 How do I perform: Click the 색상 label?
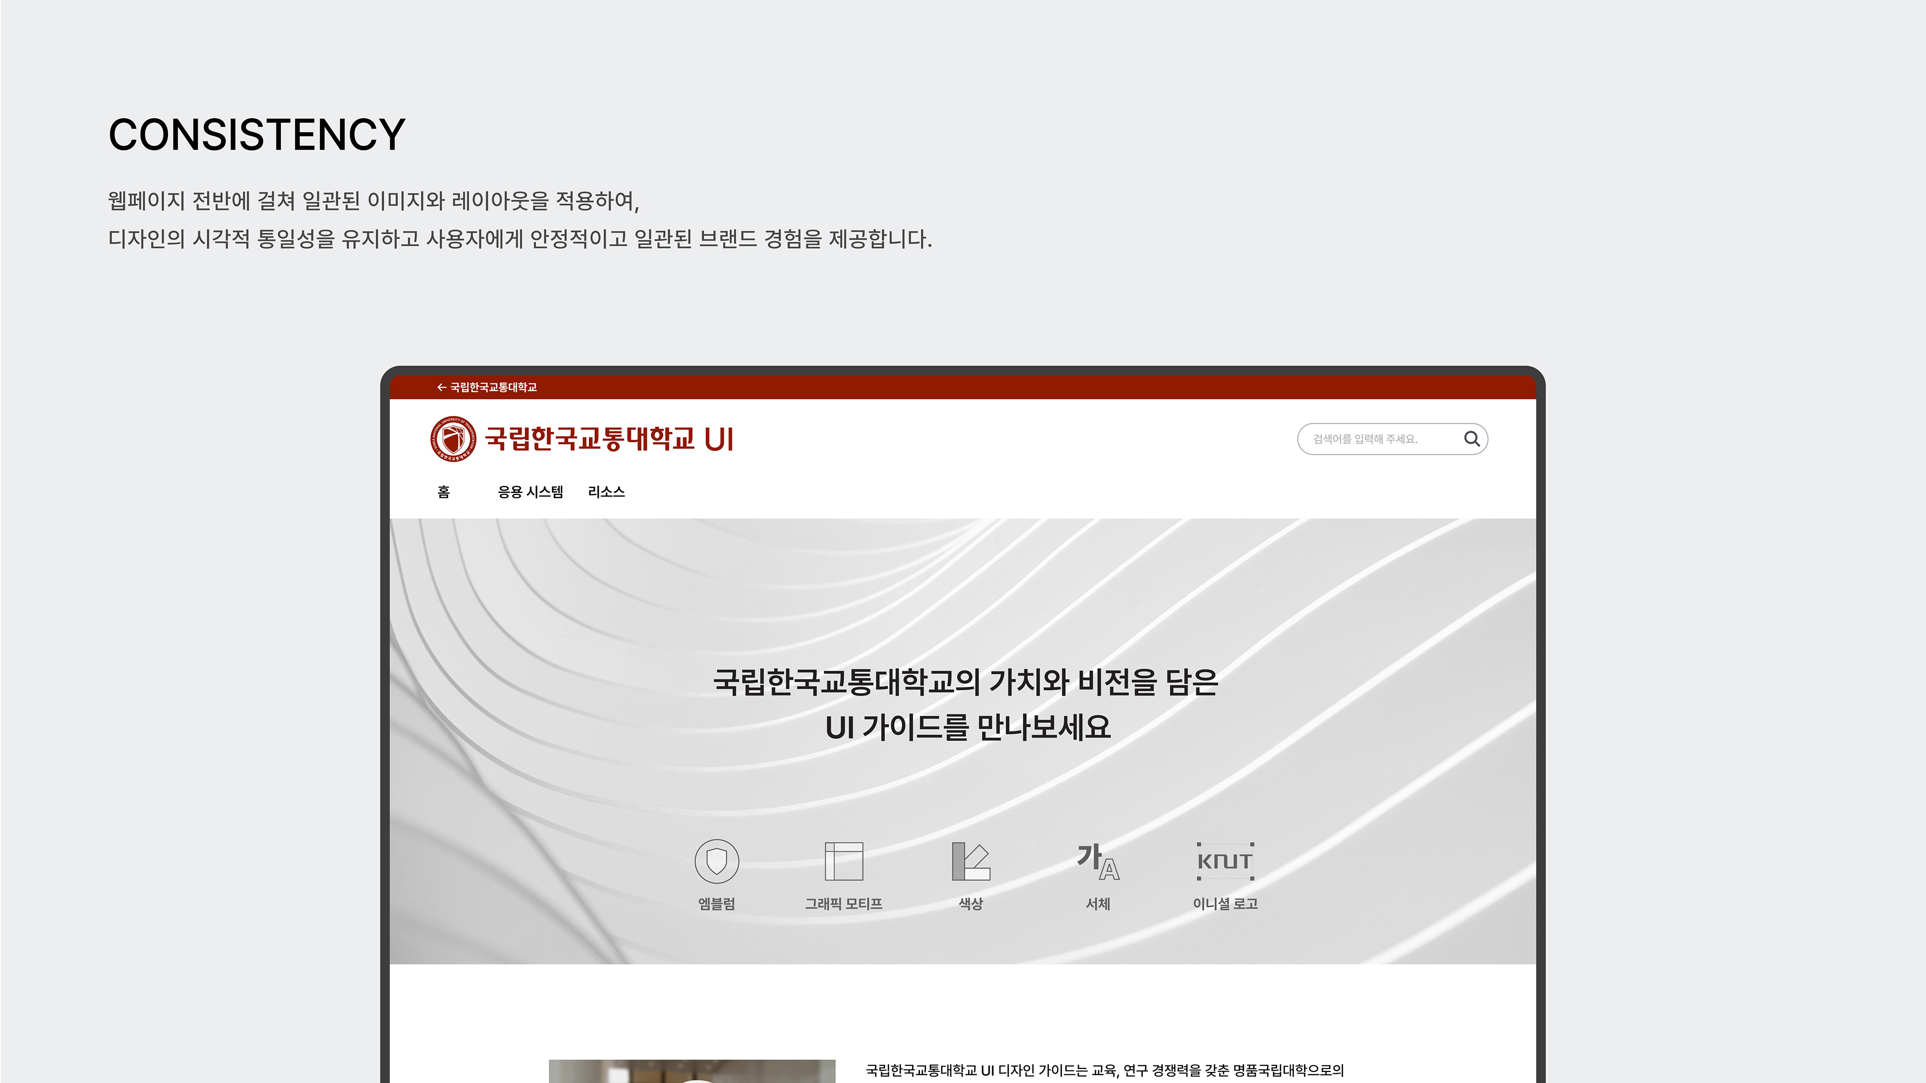[971, 904]
